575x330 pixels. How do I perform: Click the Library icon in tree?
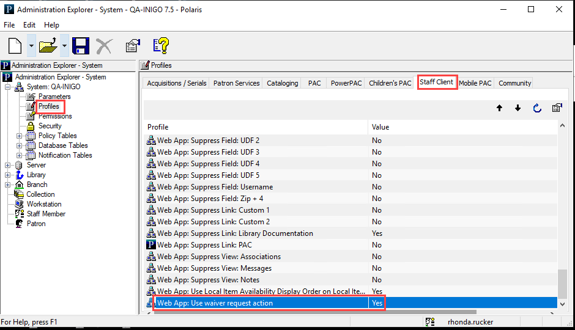(20, 175)
